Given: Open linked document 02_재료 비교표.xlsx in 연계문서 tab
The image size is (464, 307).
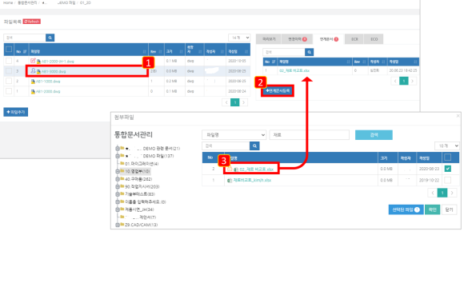Looking at the screenshot, I should [x=294, y=70].
